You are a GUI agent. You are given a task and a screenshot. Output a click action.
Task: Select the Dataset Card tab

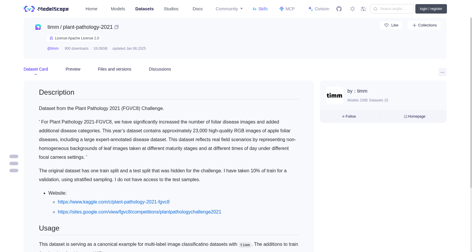point(36,69)
